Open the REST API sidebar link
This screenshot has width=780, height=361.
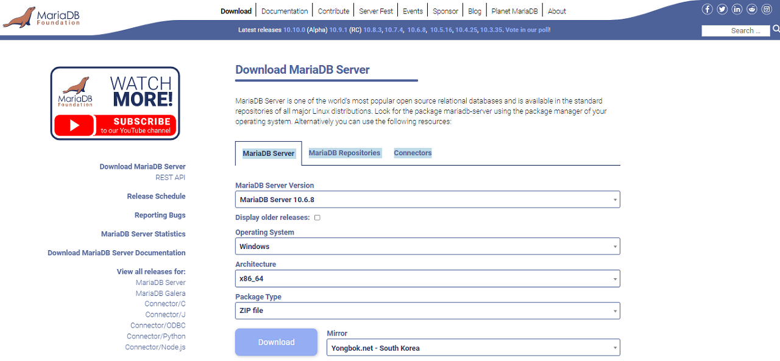pyautogui.click(x=171, y=178)
